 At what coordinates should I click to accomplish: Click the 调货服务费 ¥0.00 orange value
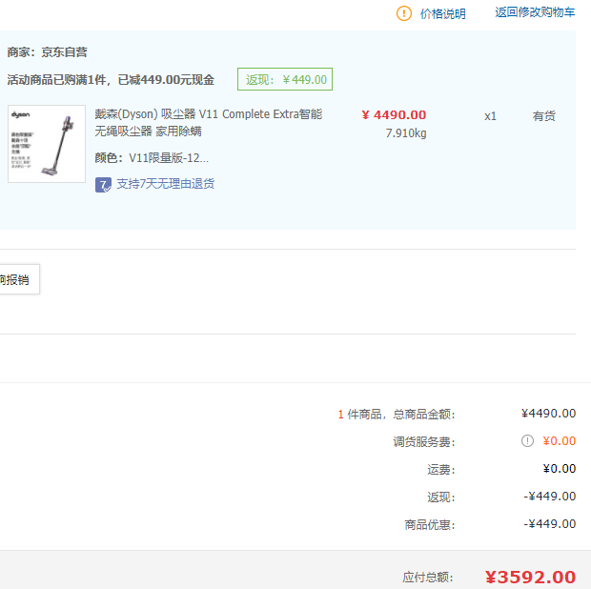[x=559, y=441]
